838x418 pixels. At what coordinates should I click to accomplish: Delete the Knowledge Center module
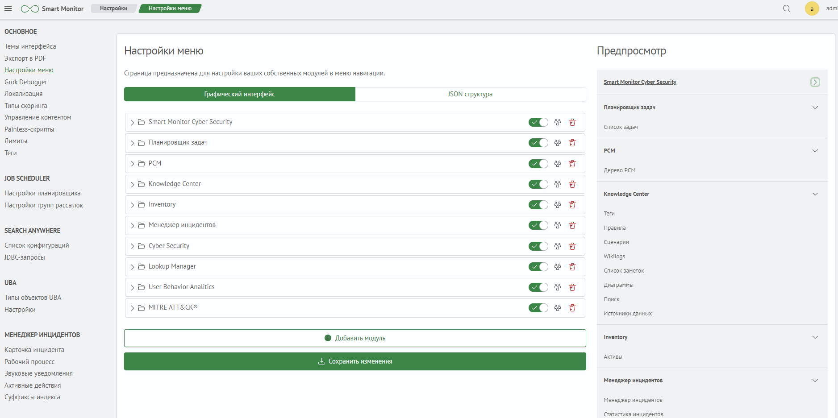(x=572, y=184)
